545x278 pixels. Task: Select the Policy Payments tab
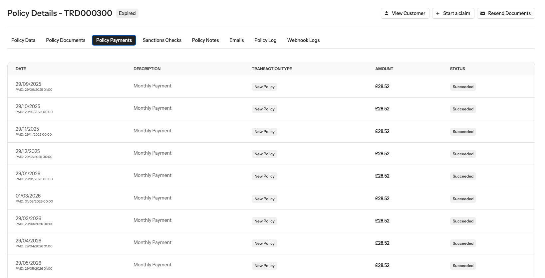[x=114, y=40]
